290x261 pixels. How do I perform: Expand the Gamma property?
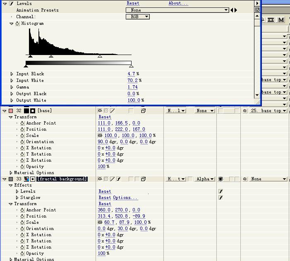click(x=12, y=87)
